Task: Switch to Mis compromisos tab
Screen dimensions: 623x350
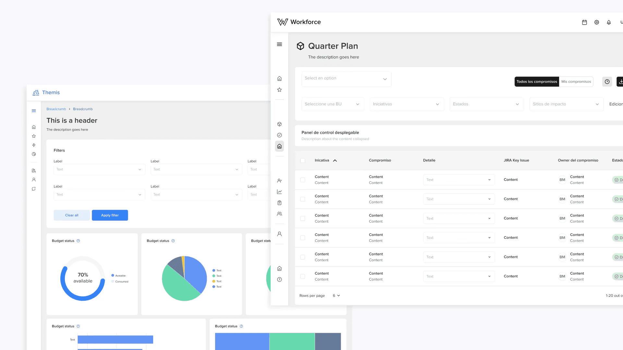Action: point(576,82)
